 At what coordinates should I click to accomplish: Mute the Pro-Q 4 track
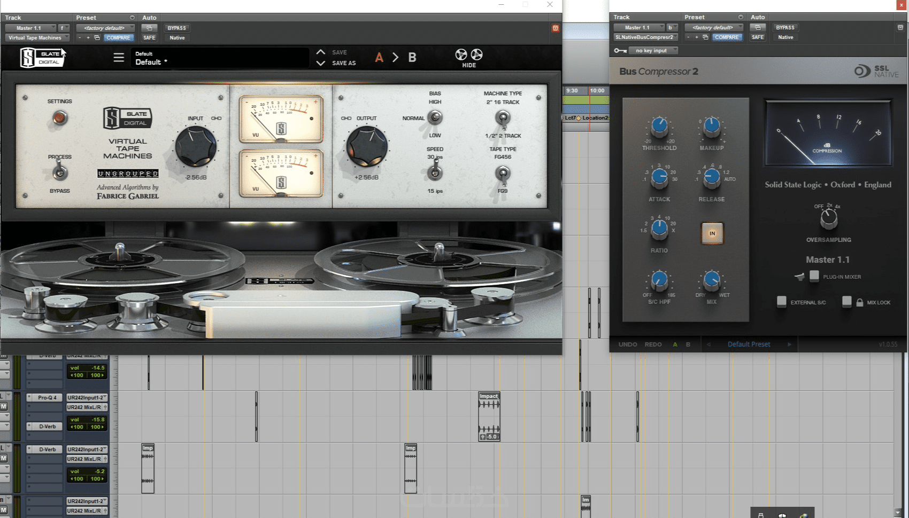4,406
